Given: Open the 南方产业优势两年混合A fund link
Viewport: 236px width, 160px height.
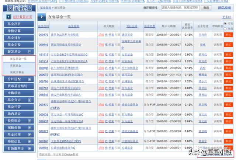Looking at the screenshot, I should pyautogui.click(x=66, y=95).
